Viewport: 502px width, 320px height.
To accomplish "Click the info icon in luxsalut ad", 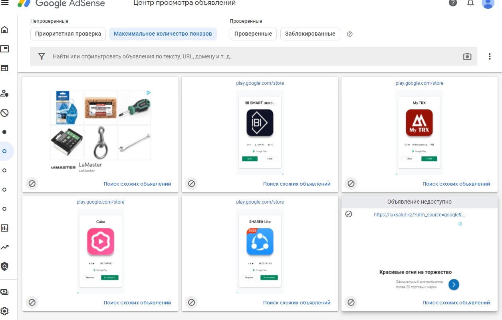I will click(460, 224).
